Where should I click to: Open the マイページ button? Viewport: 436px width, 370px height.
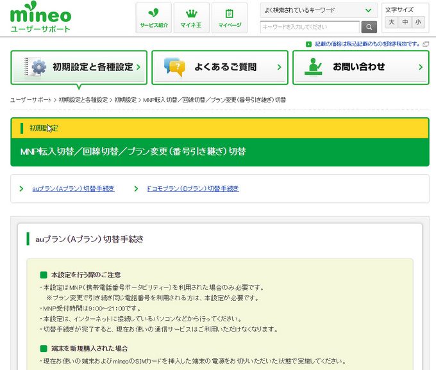point(230,18)
